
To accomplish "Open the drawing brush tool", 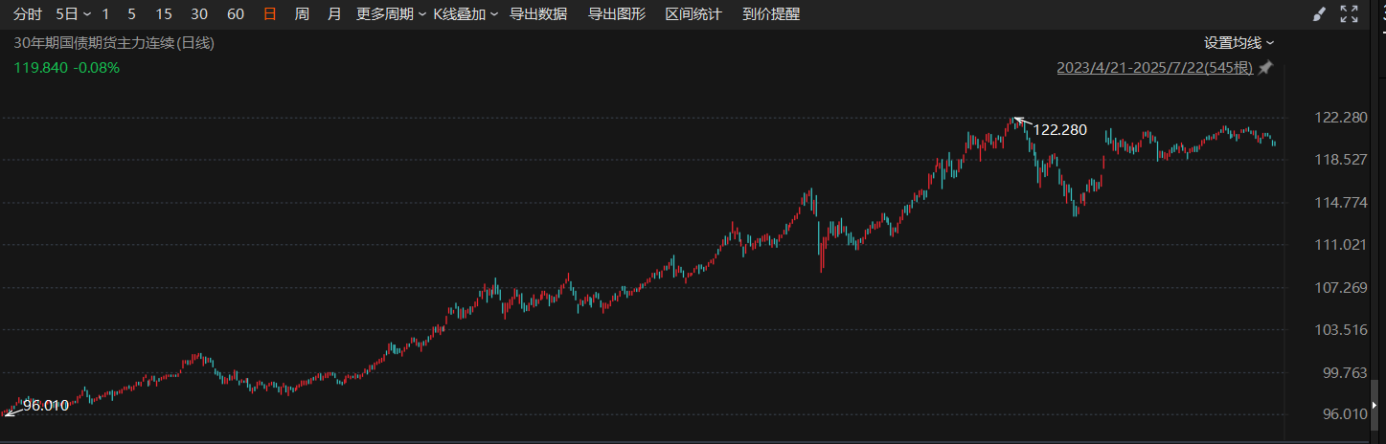I will coord(1319,14).
